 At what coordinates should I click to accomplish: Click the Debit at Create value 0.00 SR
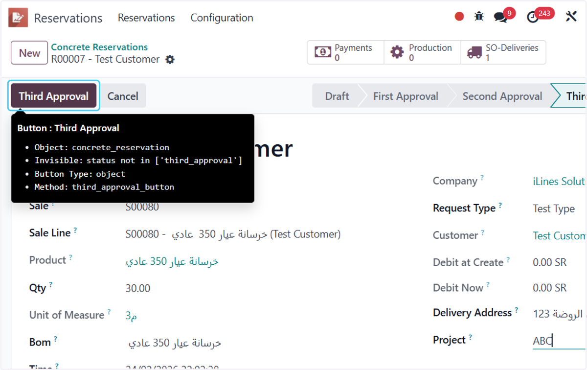point(550,262)
